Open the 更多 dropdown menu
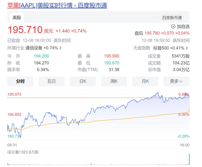 [176, 81]
